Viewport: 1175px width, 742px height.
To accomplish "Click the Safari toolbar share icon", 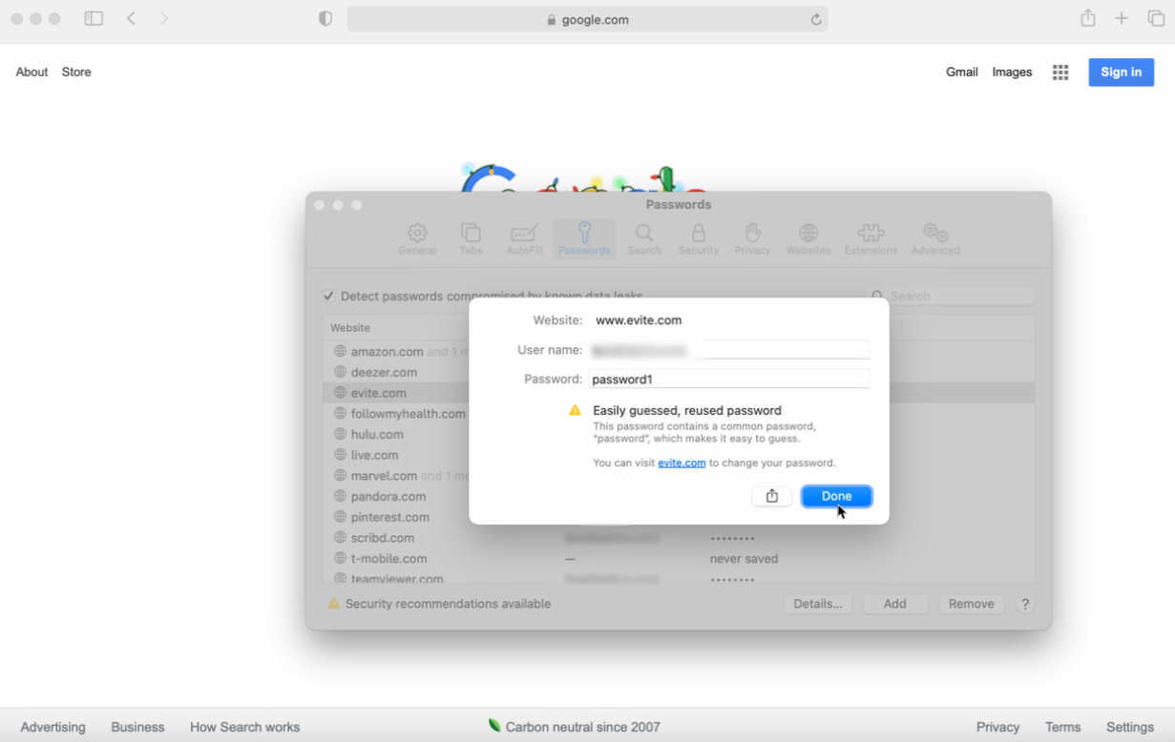I will tap(1087, 19).
